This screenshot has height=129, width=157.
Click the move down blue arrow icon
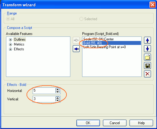pyautogui.click(x=147, y=49)
